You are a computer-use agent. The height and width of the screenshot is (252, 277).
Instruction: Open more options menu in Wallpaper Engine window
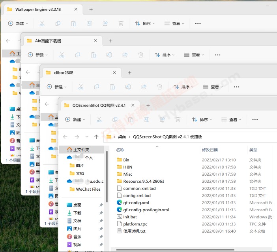[x=198, y=24]
